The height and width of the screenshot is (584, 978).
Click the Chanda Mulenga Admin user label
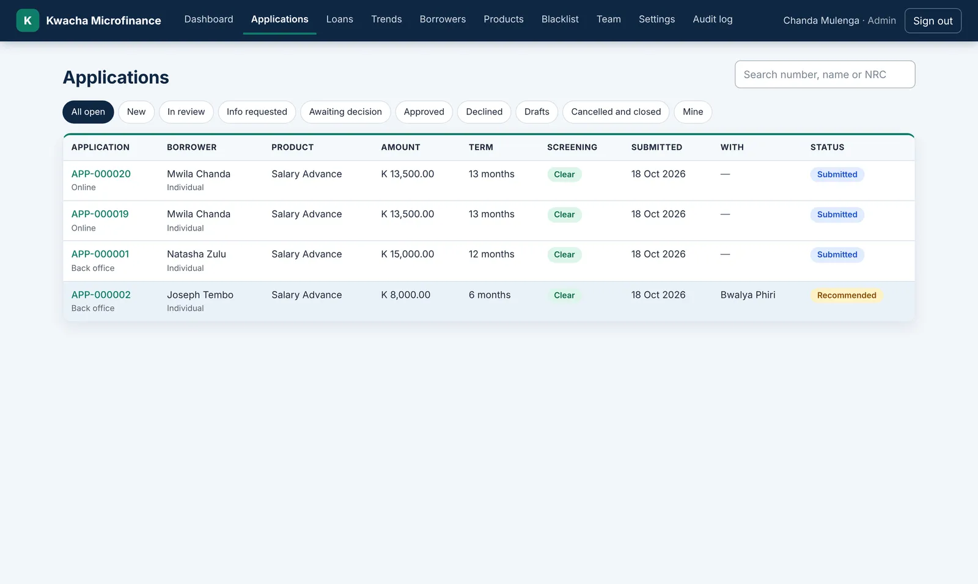[x=839, y=21]
